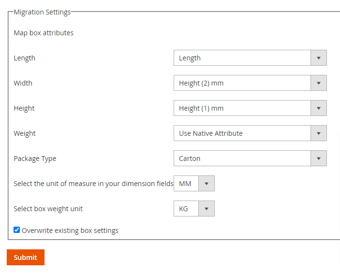Open the select box showing 'MM'
The width and height of the screenshot is (340, 274).
[x=186, y=184]
